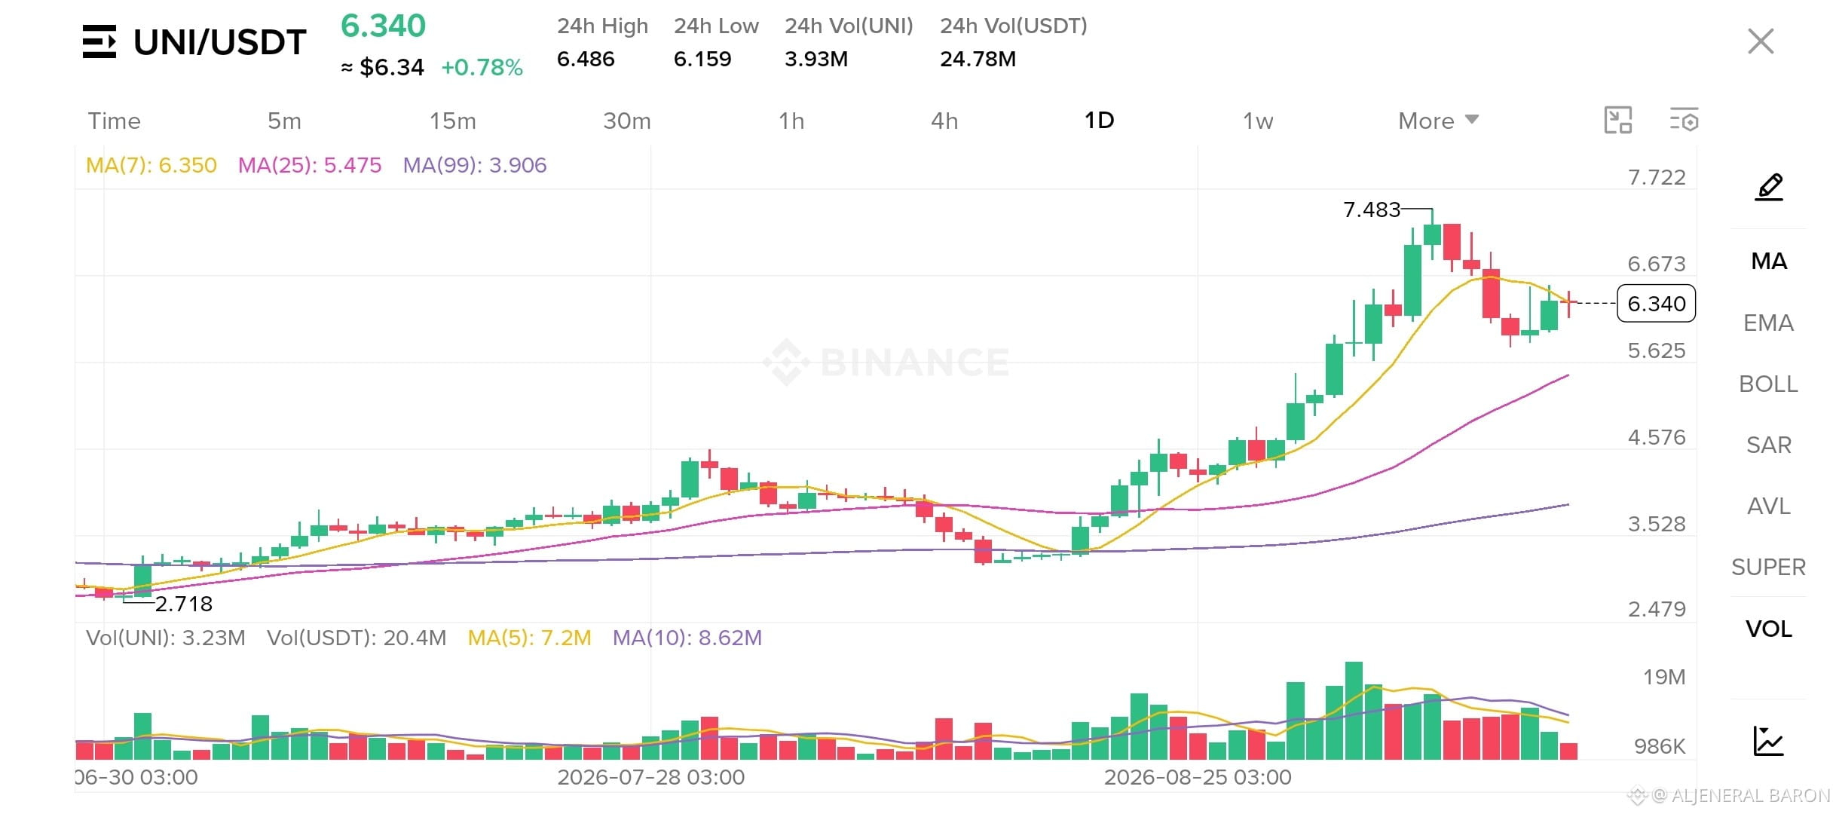Select the 15m timeframe tab
The width and height of the screenshot is (1836, 814).
[452, 121]
